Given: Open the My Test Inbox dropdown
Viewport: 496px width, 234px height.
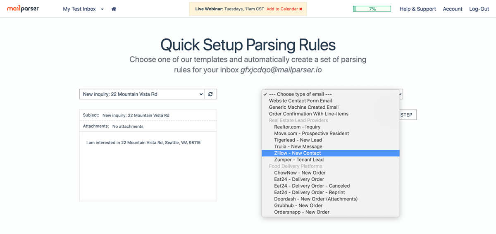Looking at the screenshot, I should coord(83,9).
